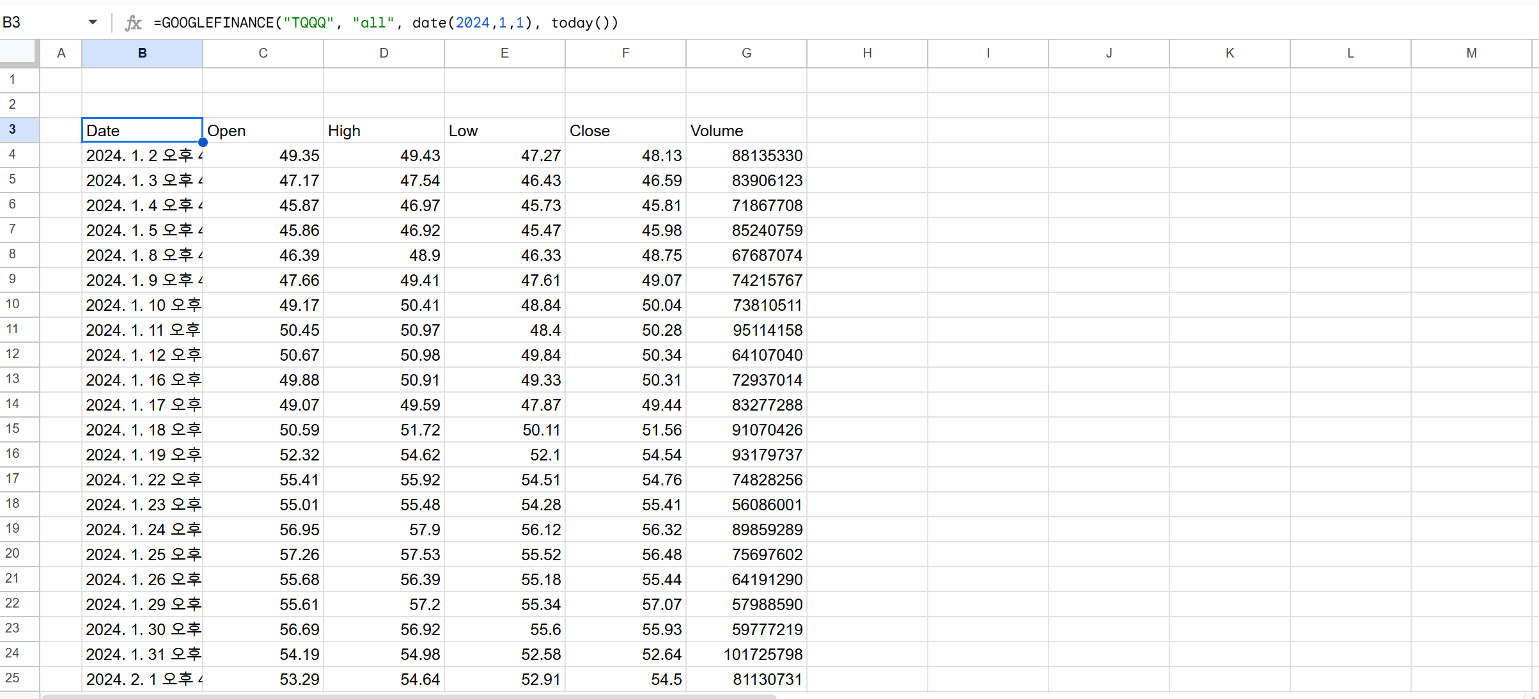Click low value 55.18
The image size is (1539, 699).
click(x=504, y=579)
